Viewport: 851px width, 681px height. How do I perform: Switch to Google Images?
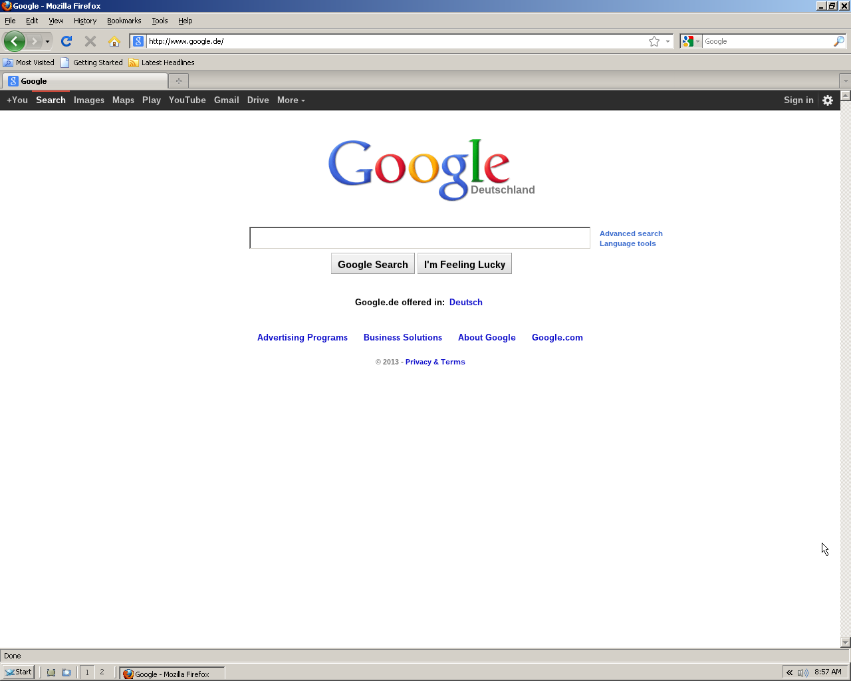89,100
